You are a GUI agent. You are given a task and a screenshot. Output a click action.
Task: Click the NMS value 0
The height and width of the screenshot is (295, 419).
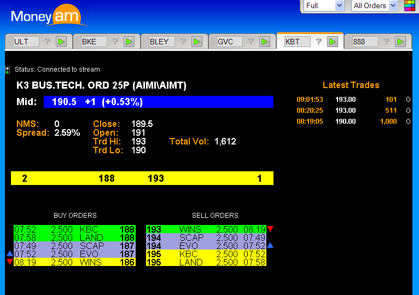pos(57,124)
